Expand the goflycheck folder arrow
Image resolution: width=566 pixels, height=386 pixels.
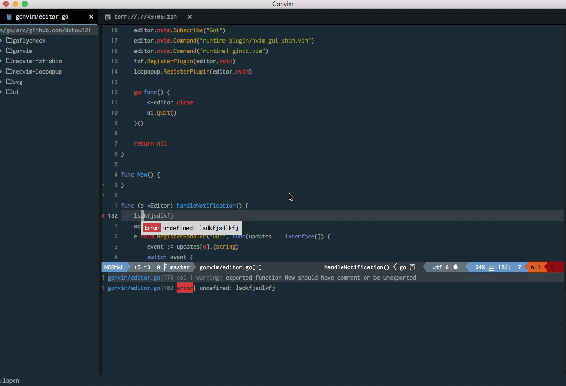[1, 40]
